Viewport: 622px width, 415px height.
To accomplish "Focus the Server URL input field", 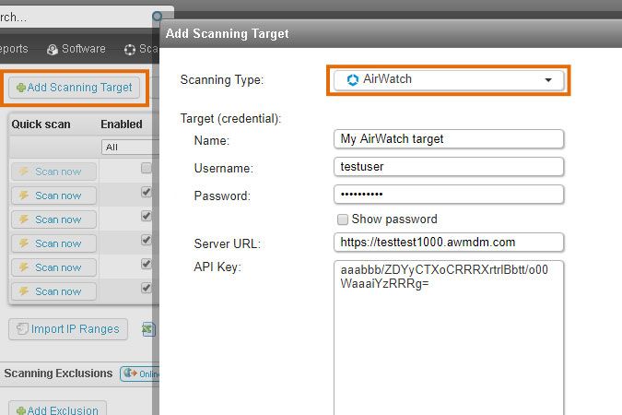I will tap(448, 242).
